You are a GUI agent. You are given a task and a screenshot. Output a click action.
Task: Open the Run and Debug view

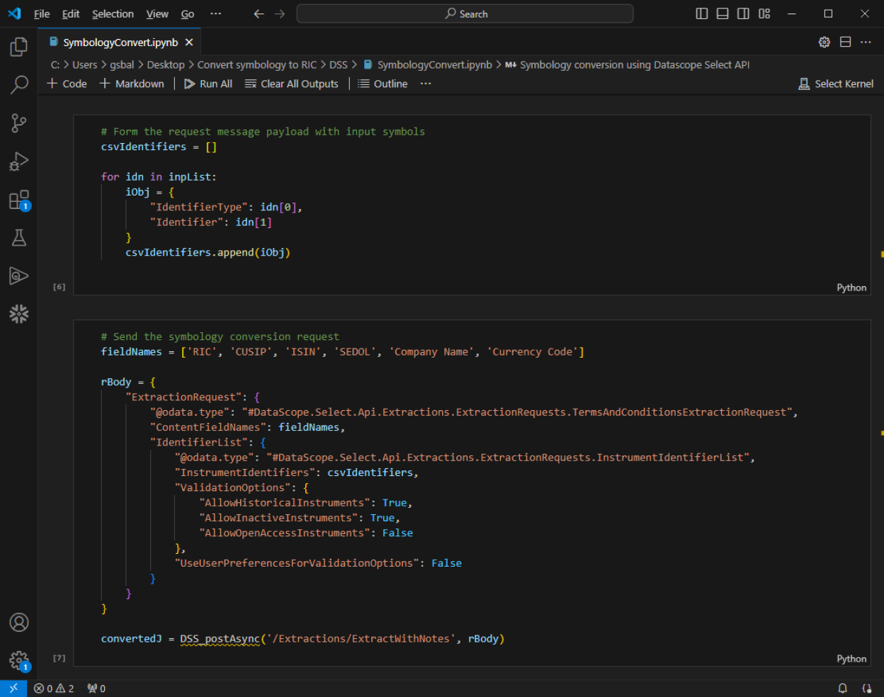[19, 161]
